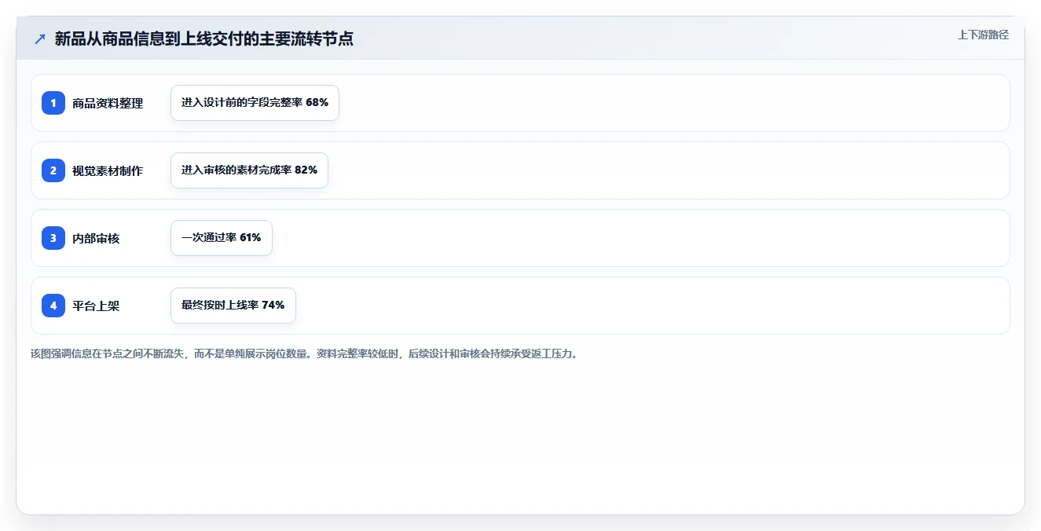Click the arrow icon beside the panel title
The height and width of the screenshot is (531, 1041).
pyautogui.click(x=40, y=39)
